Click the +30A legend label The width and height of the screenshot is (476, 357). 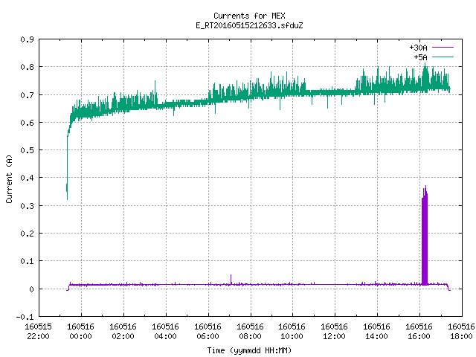(418, 48)
